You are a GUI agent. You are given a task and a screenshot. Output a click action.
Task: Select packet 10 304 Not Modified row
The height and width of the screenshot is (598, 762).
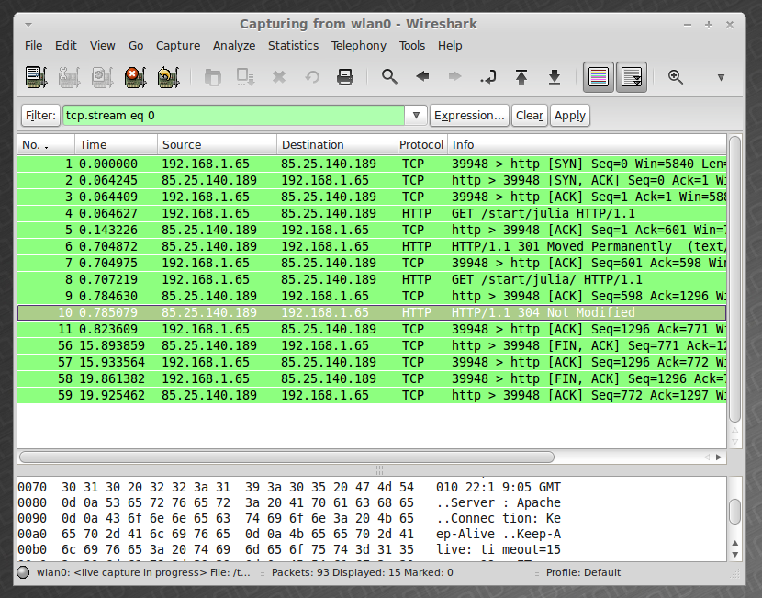click(x=372, y=312)
